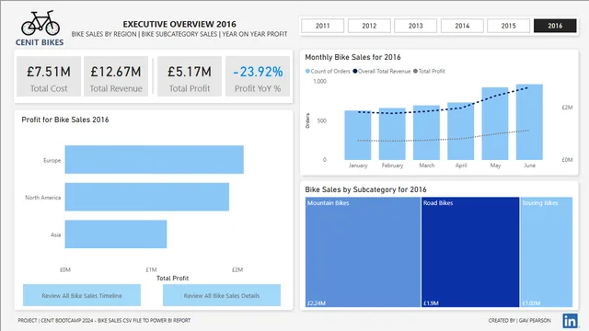Select the February orders column
Viewport: 589px width, 331px height.
pyautogui.click(x=392, y=134)
